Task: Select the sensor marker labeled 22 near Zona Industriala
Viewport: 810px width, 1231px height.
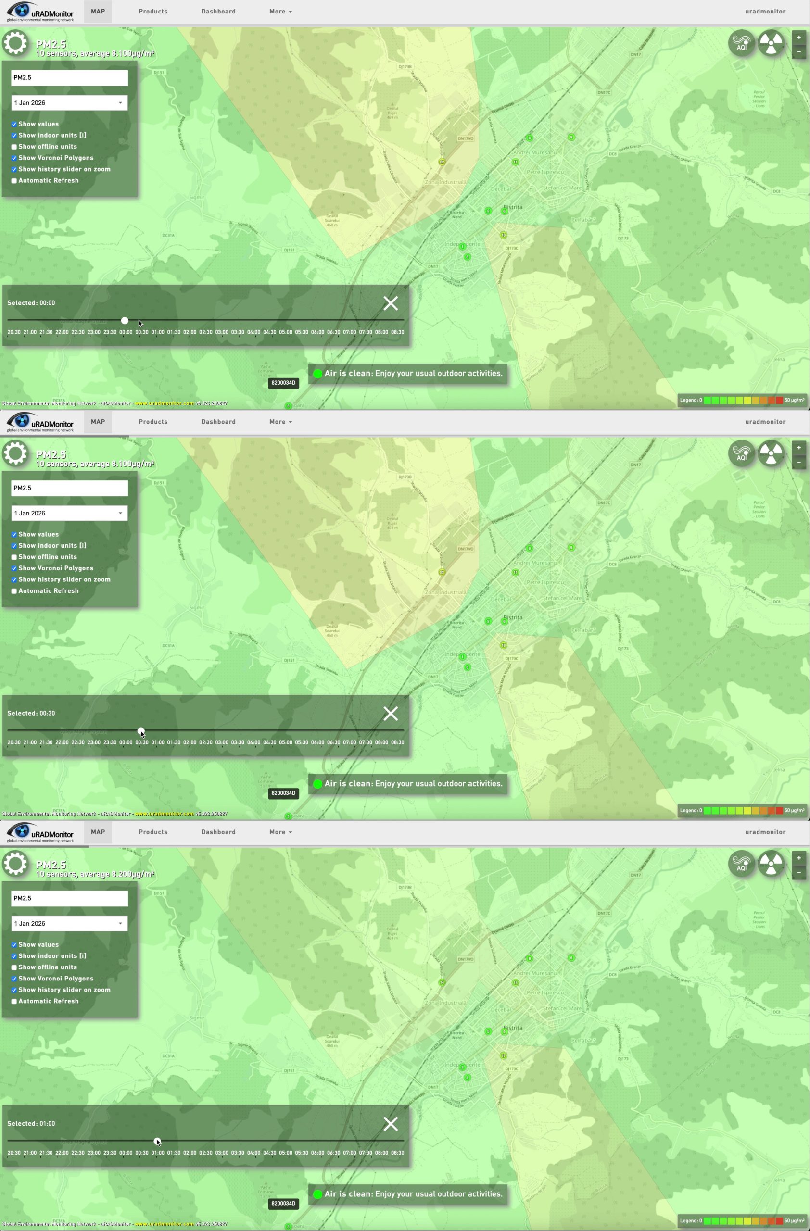Action: tap(442, 162)
